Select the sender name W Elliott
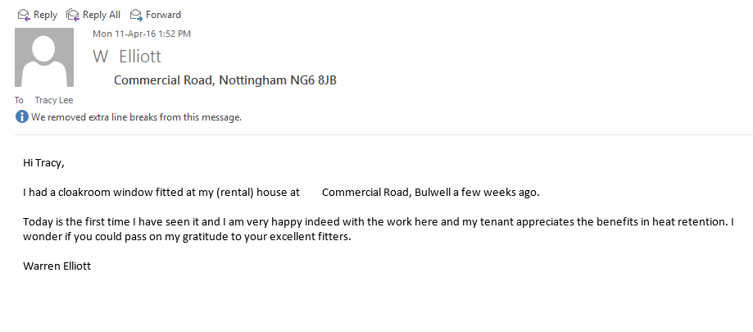This screenshot has width=753, height=332. coord(127,57)
